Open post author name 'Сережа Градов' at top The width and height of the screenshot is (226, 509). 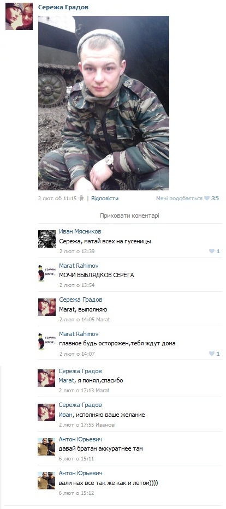[63, 7]
